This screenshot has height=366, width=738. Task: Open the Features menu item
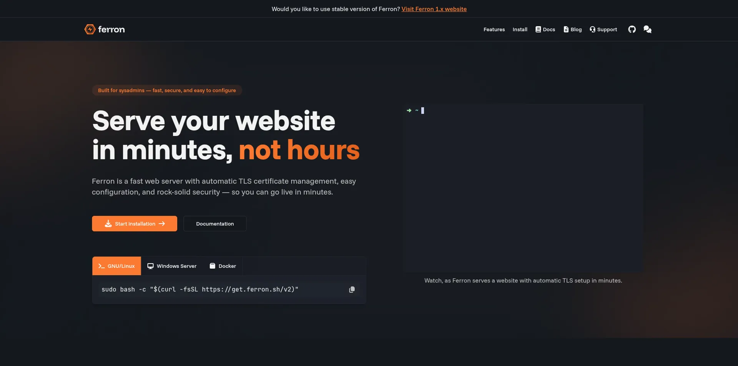494,30
